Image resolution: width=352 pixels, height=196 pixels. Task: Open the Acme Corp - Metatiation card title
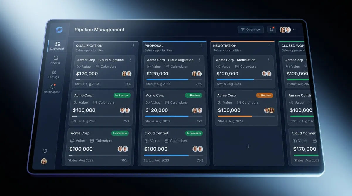pyautogui.click(x=236, y=60)
